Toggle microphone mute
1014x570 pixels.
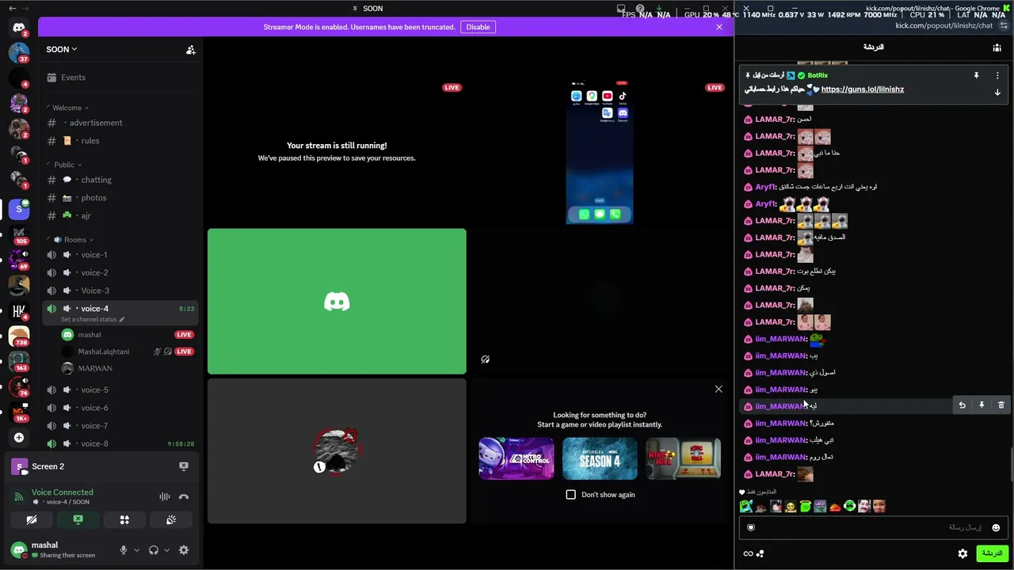click(123, 550)
